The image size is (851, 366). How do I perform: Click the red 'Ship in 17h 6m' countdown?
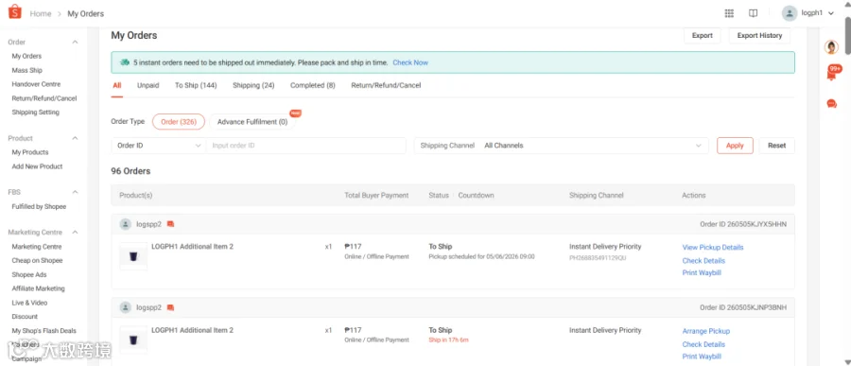click(448, 340)
